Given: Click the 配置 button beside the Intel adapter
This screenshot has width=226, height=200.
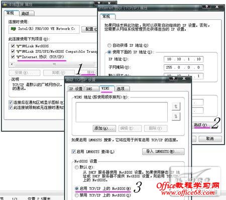Looking at the screenshot, I should pyautogui.click(x=89, y=29).
